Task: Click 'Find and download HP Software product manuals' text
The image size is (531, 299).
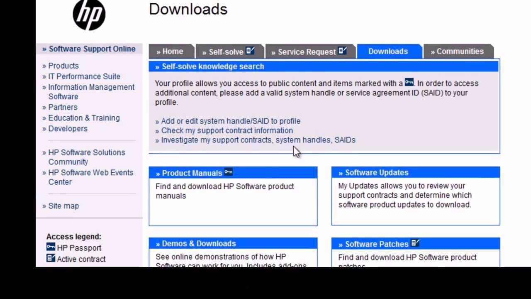Action: coord(225,191)
